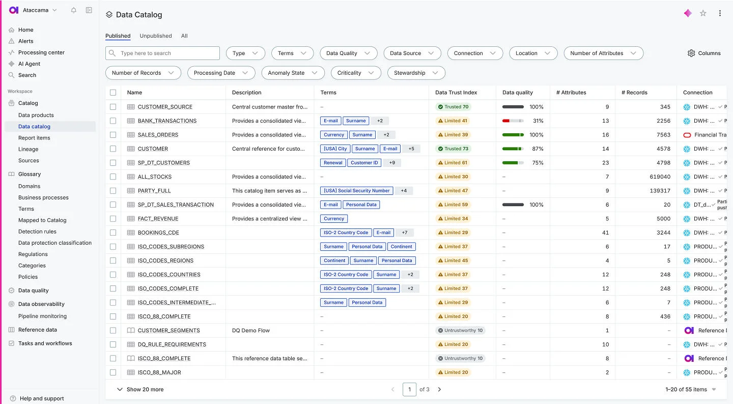733x404 pixels.
Task: Check the SP_DT_CUSTOMERS row checkbox
Action: point(113,163)
